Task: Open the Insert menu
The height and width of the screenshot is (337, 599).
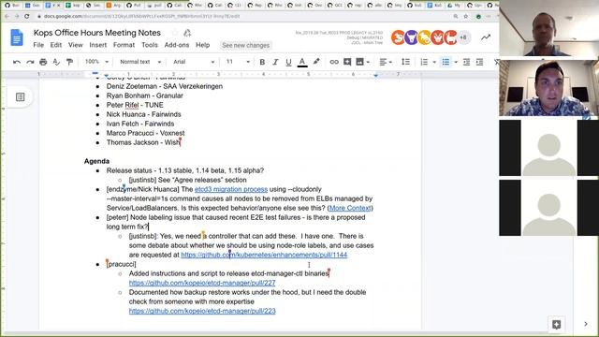Action: tap(97, 45)
